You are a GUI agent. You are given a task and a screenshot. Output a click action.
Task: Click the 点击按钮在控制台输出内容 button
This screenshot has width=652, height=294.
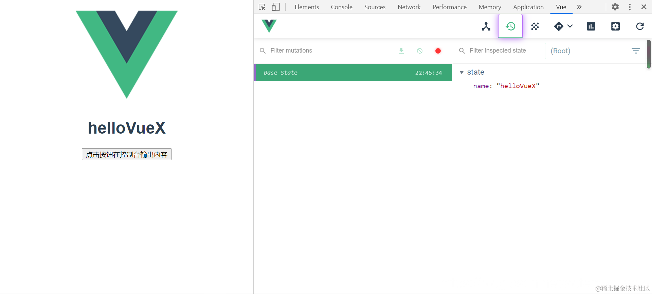pyautogui.click(x=127, y=154)
